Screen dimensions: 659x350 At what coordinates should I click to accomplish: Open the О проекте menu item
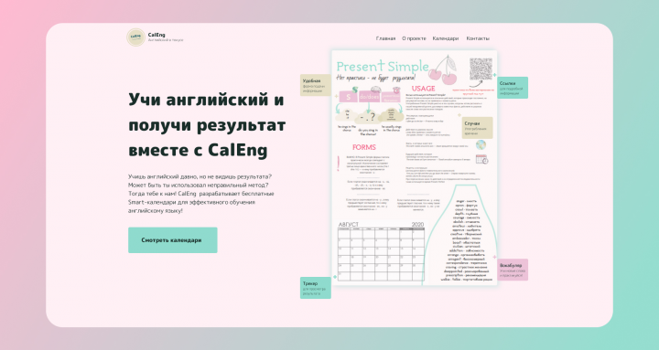click(414, 38)
